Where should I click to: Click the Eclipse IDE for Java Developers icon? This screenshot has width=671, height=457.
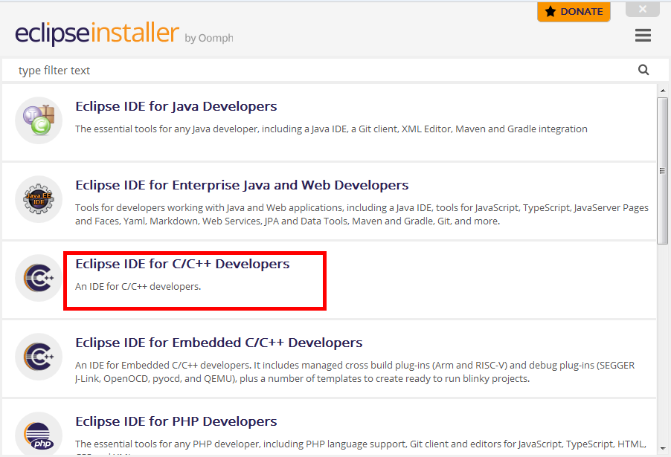39,120
